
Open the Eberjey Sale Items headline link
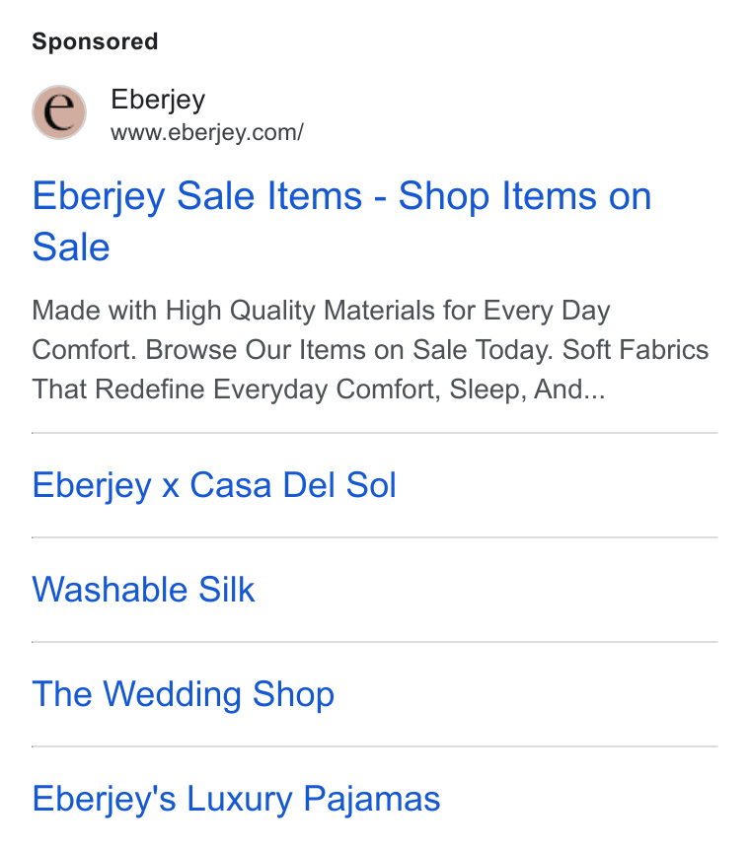point(341,221)
